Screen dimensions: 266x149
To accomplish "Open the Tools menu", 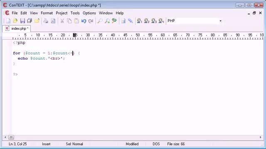I will pyautogui.click(x=75, y=13).
